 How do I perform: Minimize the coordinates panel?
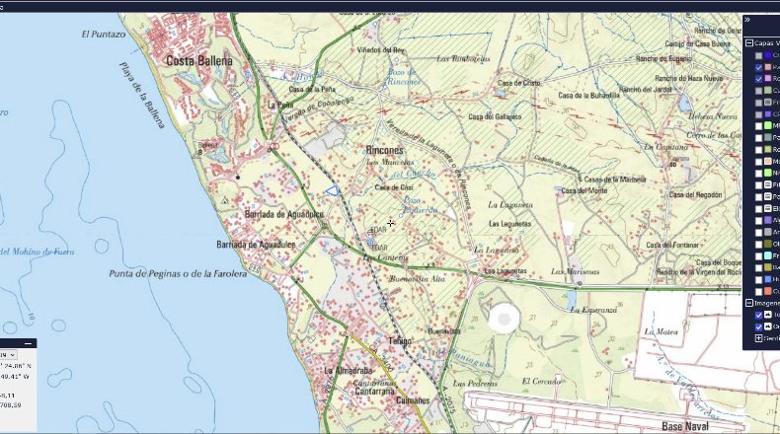pyautogui.click(x=29, y=343)
